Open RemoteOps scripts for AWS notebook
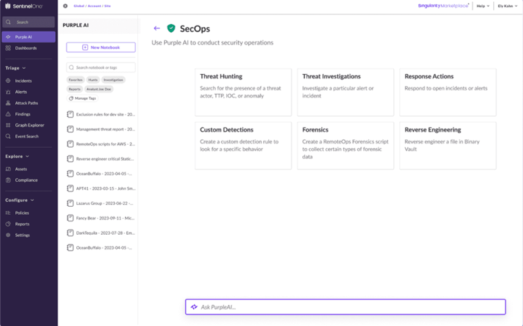The width and height of the screenshot is (523, 326). pyautogui.click(x=101, y=144)
